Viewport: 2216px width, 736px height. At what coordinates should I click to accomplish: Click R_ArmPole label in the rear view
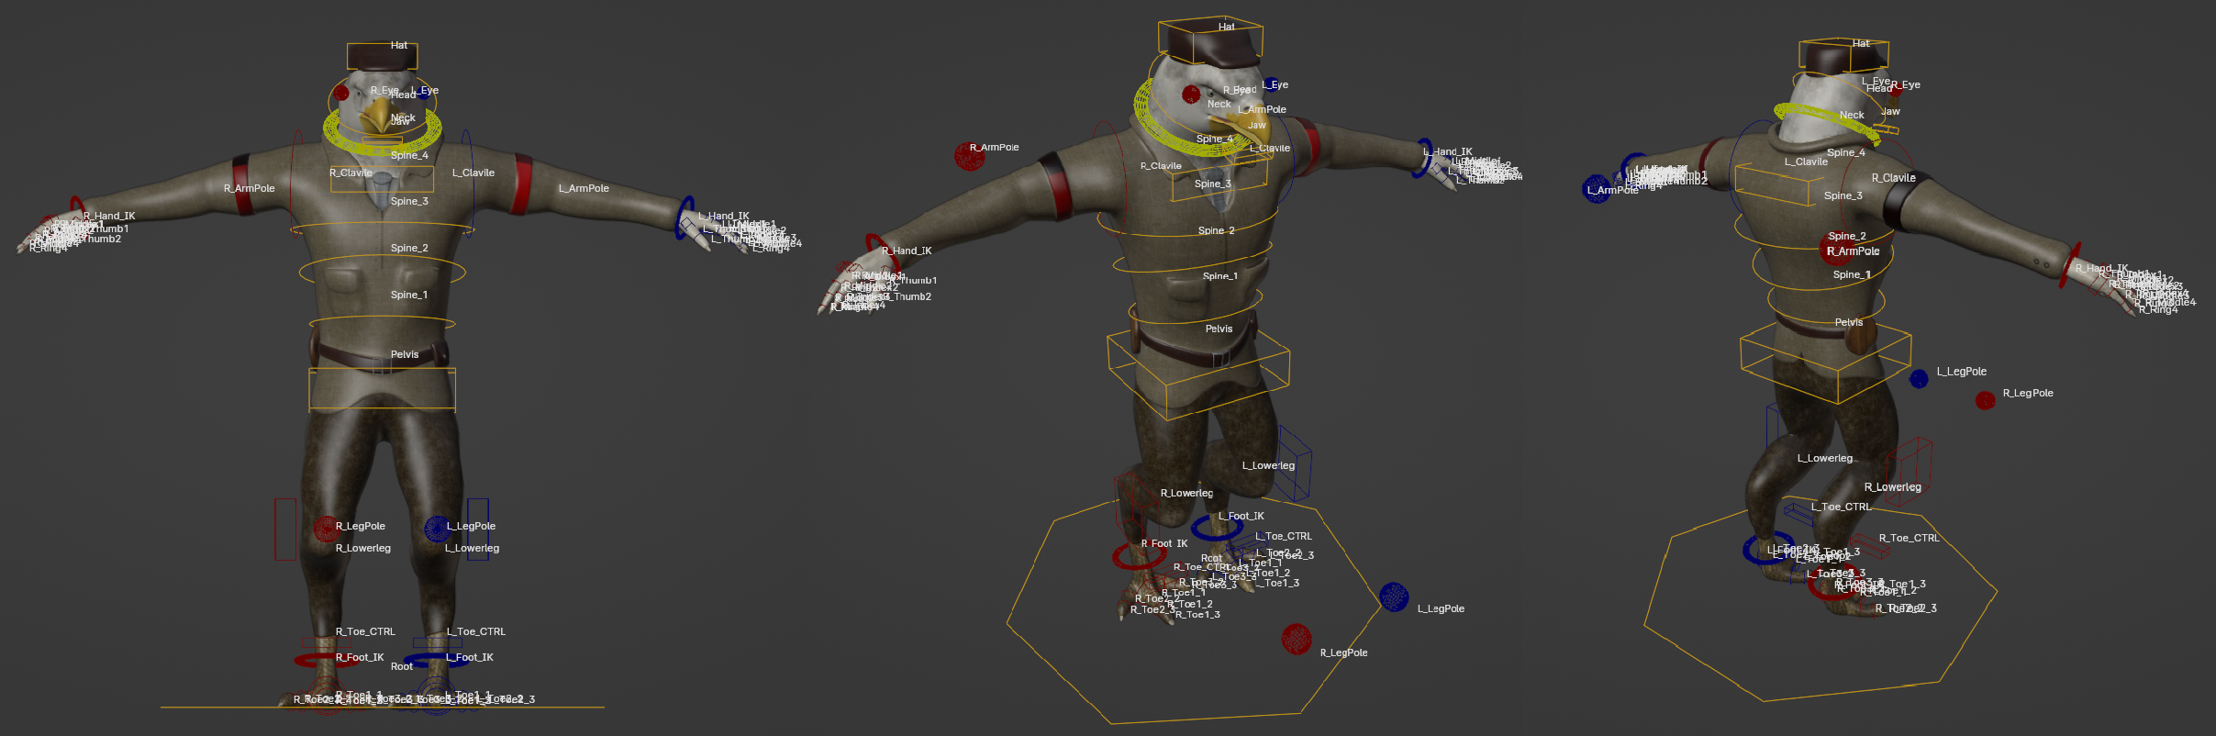click(x=1854, y=251)
